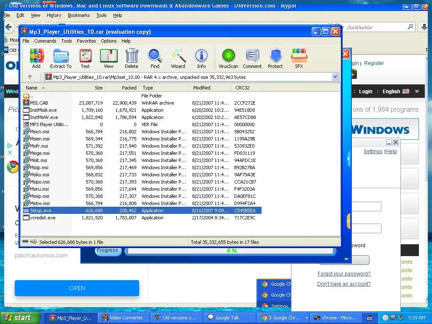Viewport: 432px width, 324px height.
Task: Sort by the Size column header
Action: coord(88,88)
